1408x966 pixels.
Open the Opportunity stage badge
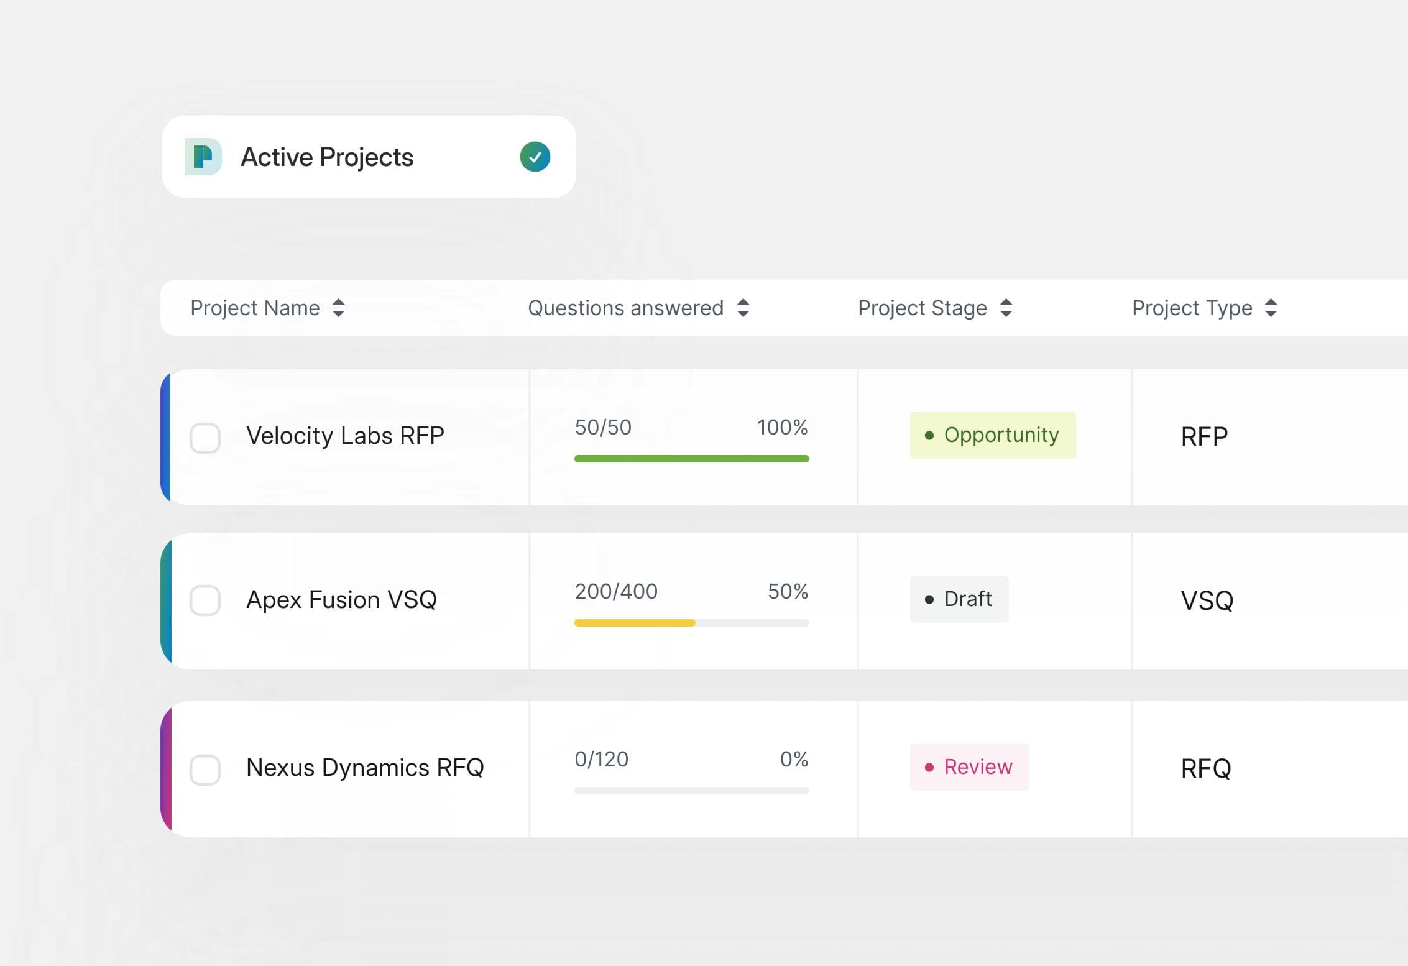(x=993, y=435)
